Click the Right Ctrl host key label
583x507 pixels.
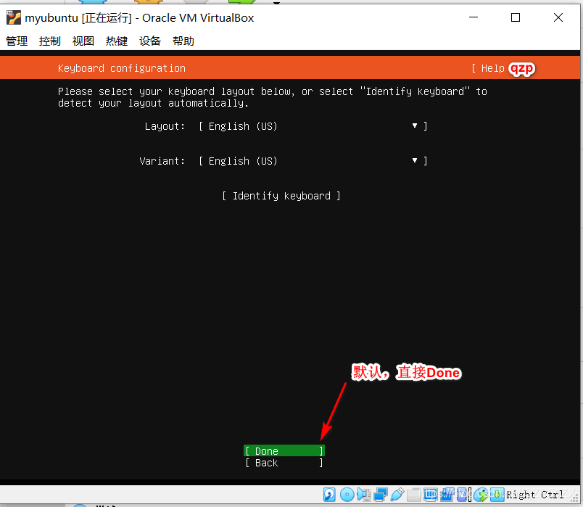[534, 495]
